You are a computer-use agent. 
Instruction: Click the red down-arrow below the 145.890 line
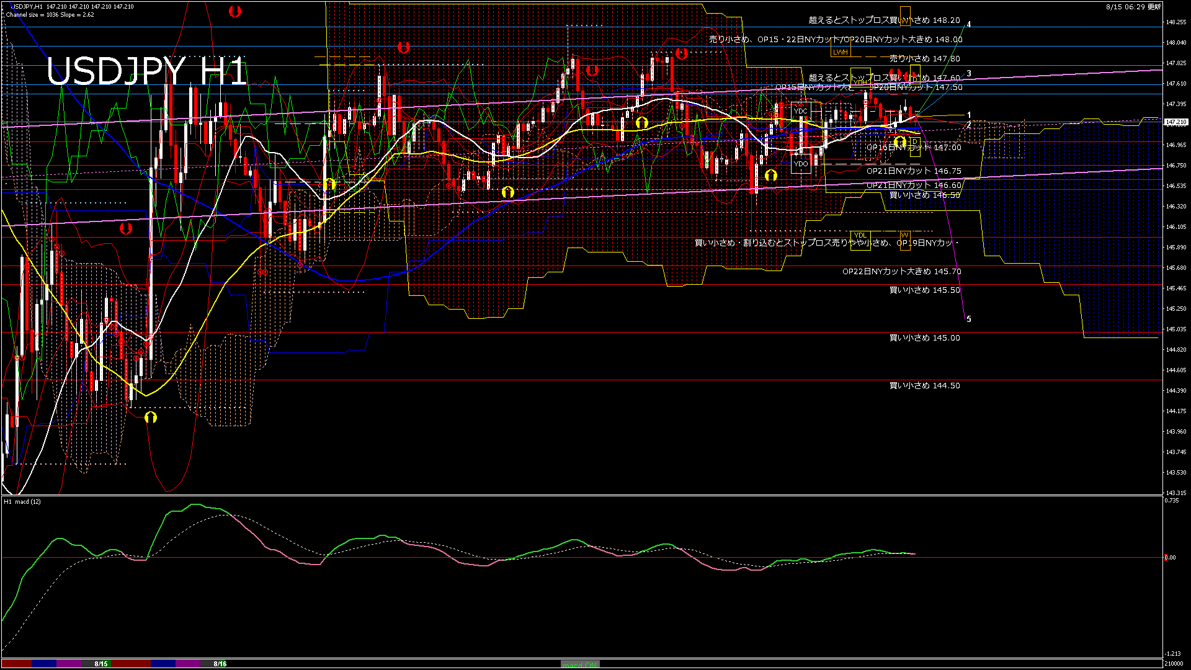pos(126,228)
